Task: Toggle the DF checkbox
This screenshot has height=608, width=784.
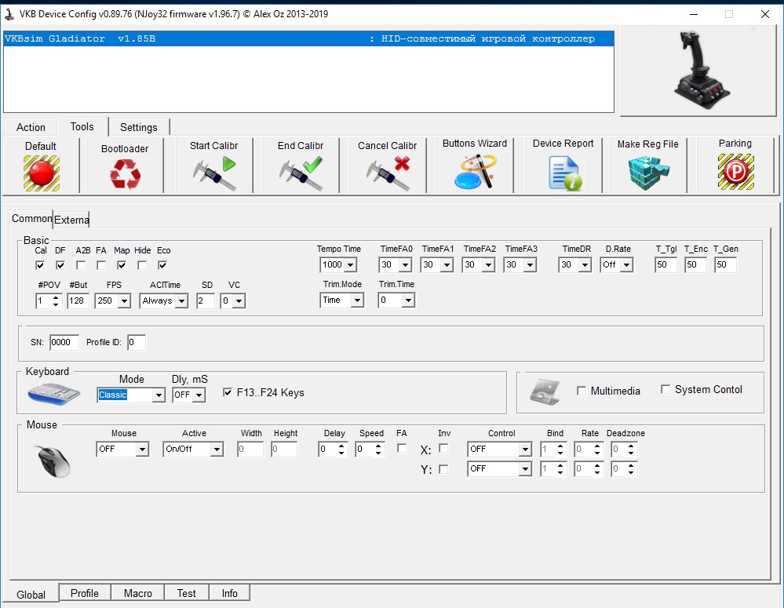Action: tap(60, 265)
